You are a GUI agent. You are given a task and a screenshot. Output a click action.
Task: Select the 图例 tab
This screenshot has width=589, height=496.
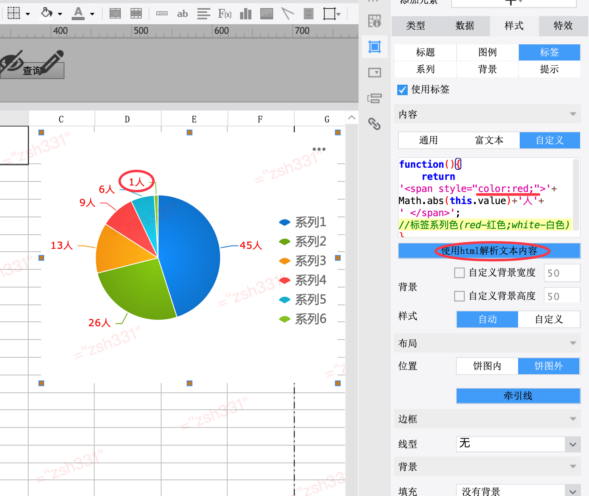click(x=487, y=52)
